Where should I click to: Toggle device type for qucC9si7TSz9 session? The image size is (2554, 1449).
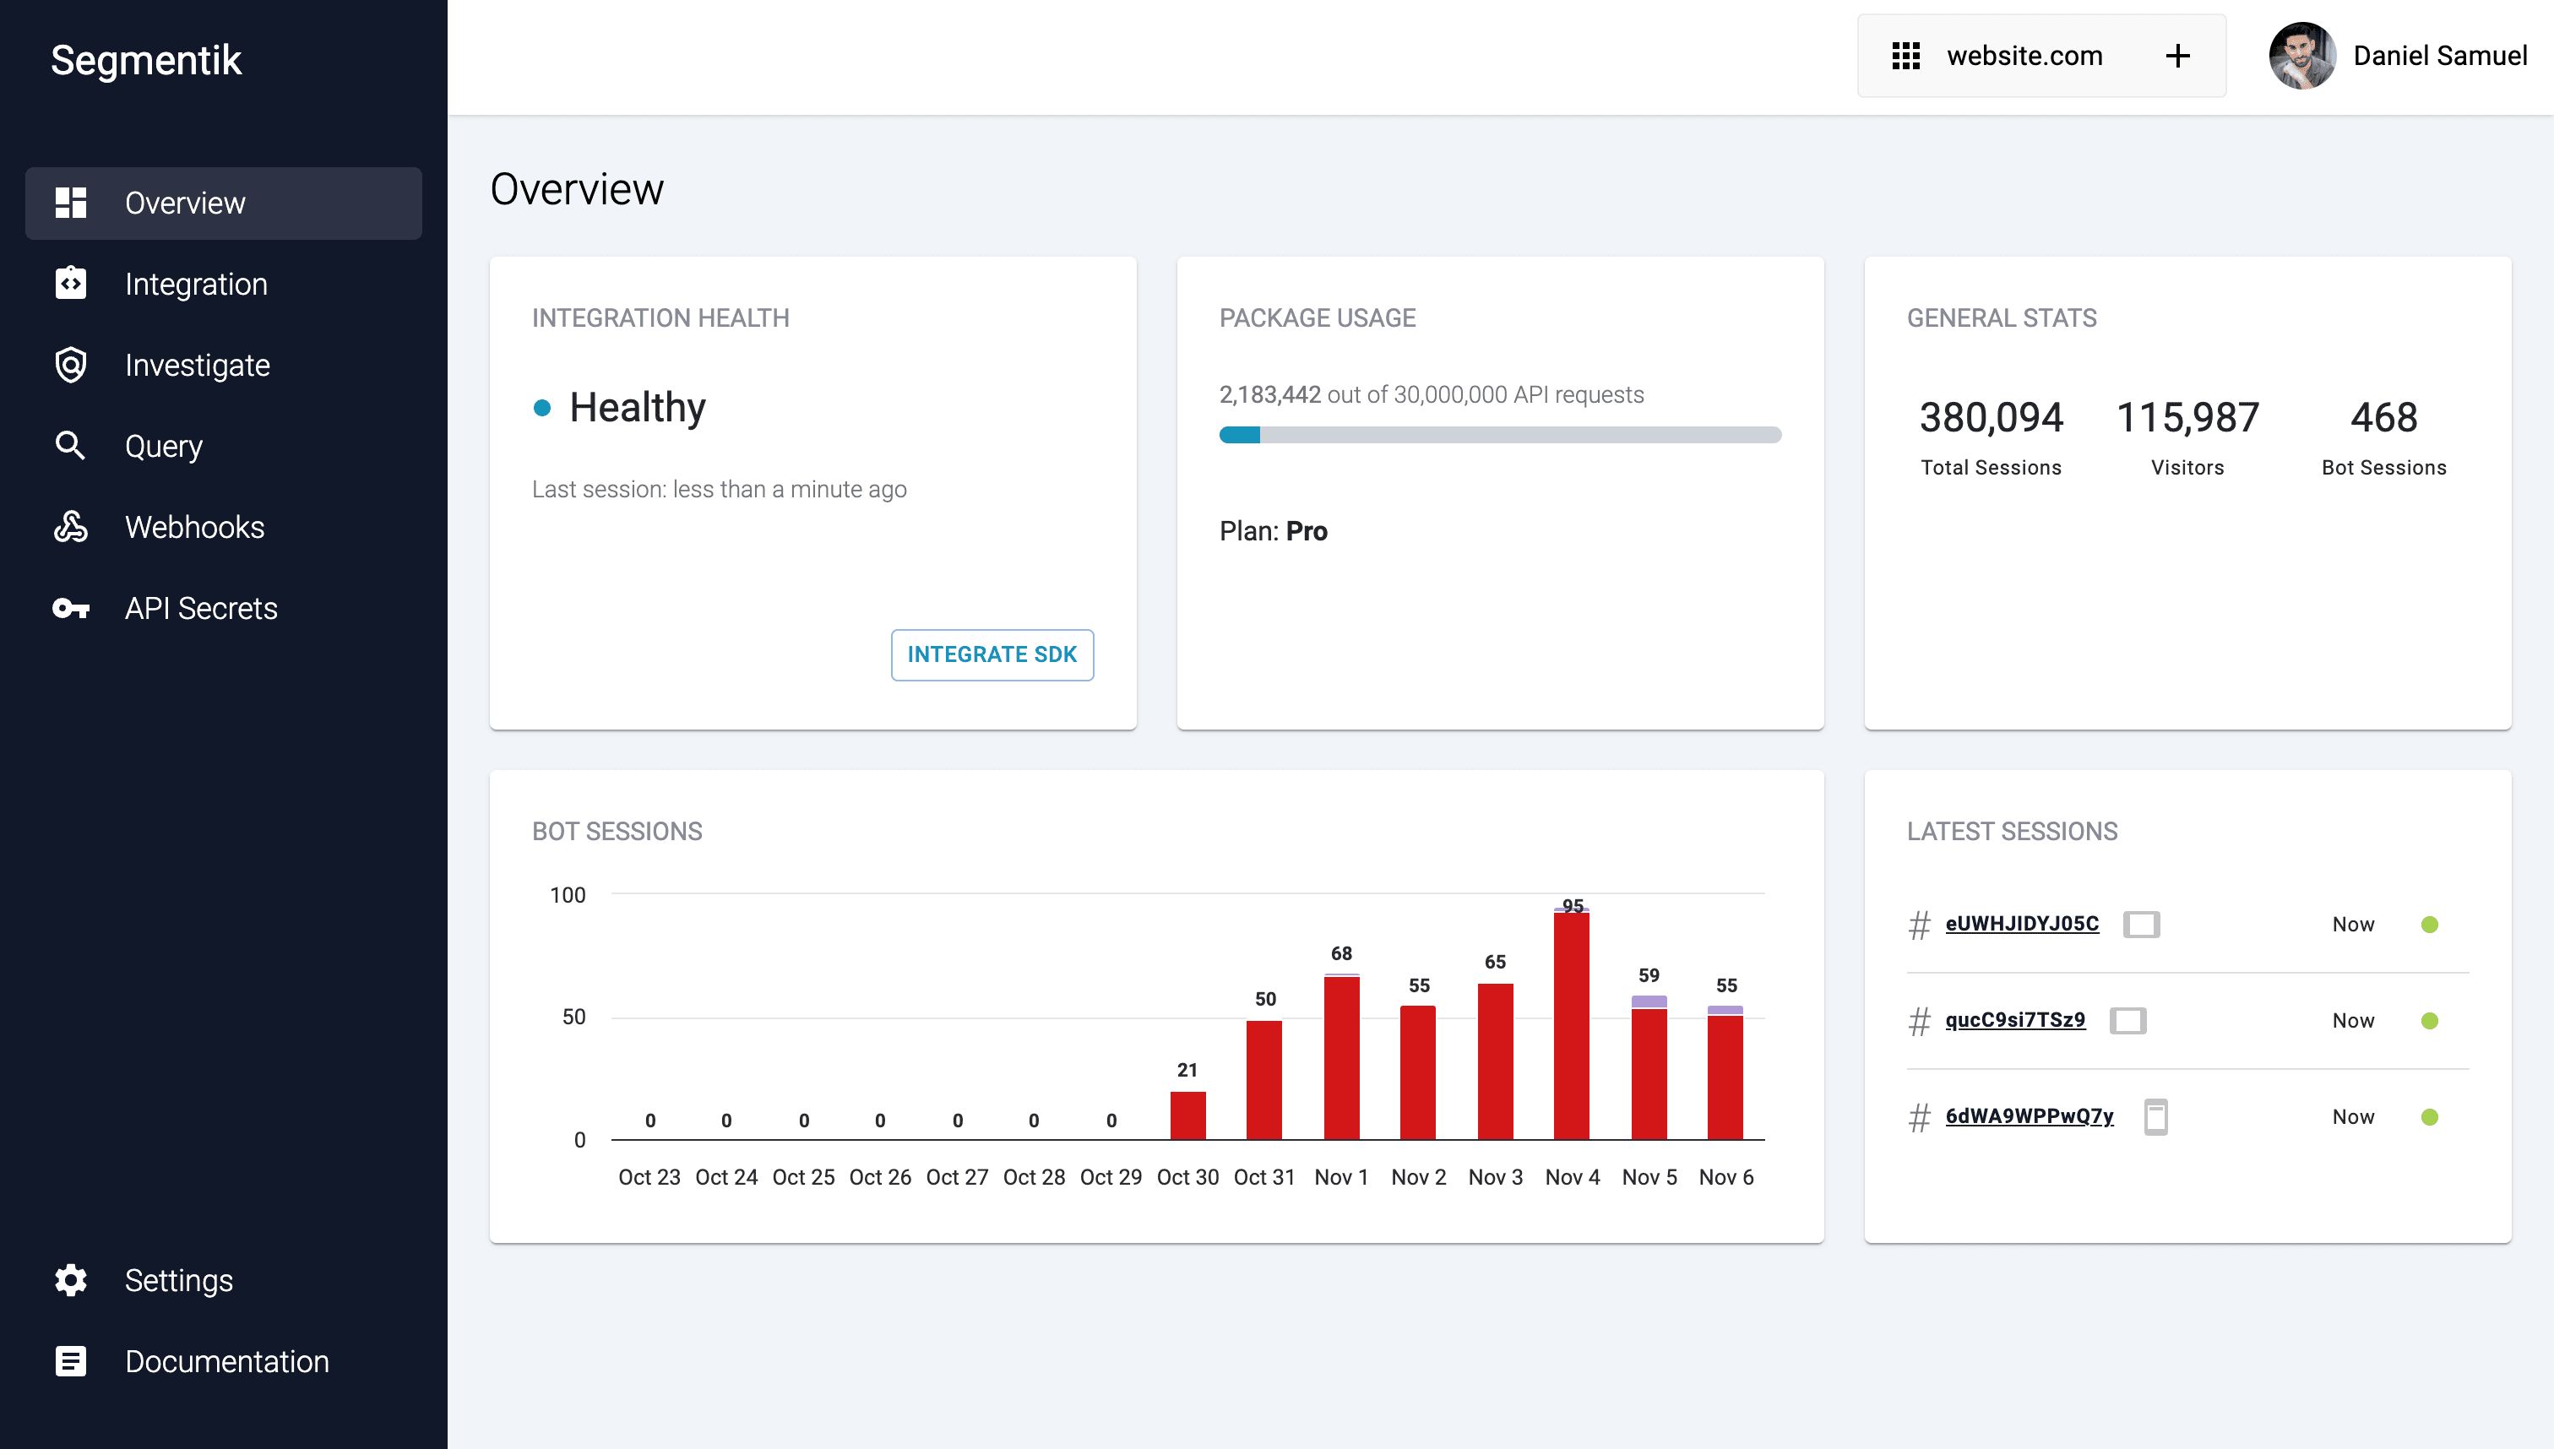coord(2133,1019)
